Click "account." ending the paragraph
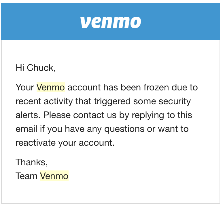The width and height of the screenshot is (223, 205). 97,143
